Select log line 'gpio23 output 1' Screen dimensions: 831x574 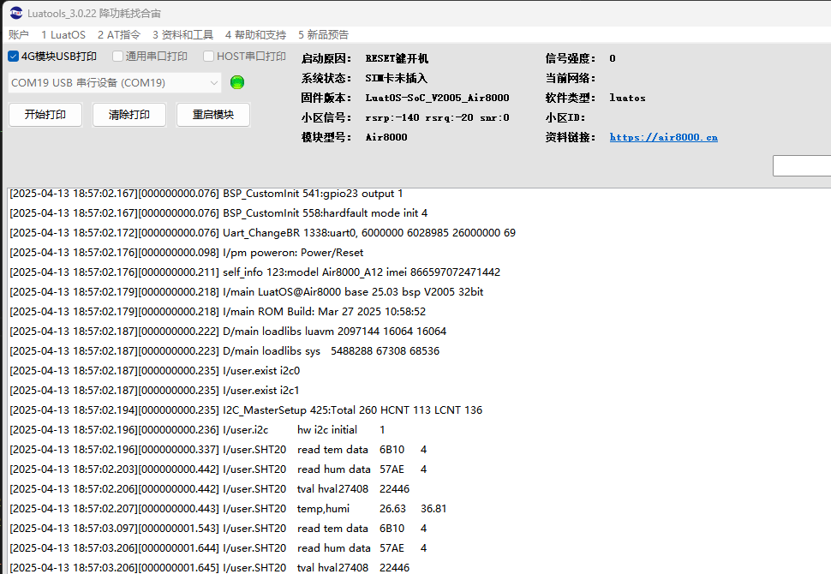coord(206,194)
